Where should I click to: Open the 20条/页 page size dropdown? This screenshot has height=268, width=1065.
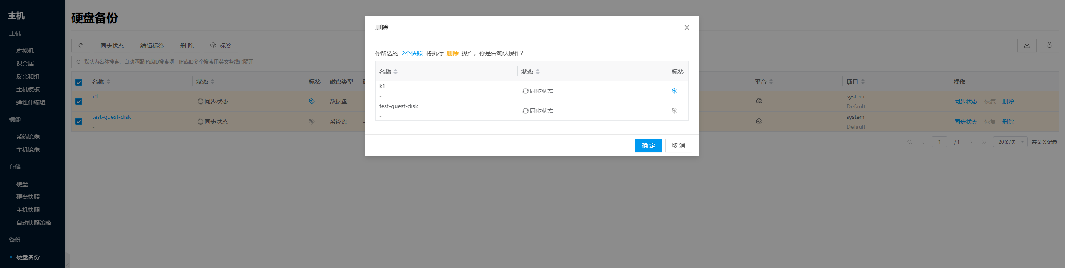[x=1010, y=142]
